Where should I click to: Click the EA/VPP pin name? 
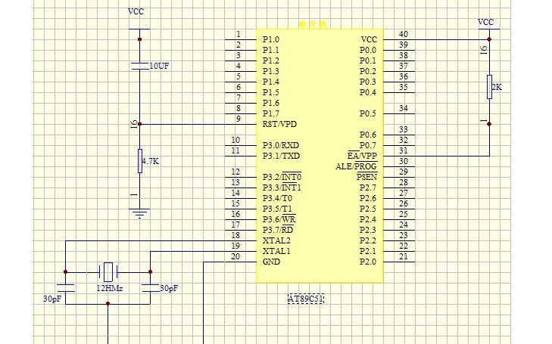tap(362, 155)
